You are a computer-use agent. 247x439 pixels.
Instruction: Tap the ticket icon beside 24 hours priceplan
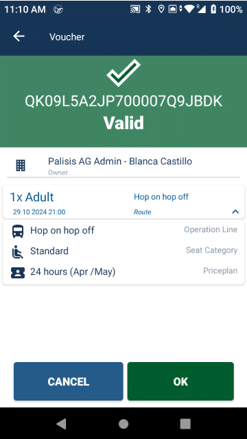click(x=18, y=273)
